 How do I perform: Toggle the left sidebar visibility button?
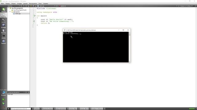pos(9,109)
